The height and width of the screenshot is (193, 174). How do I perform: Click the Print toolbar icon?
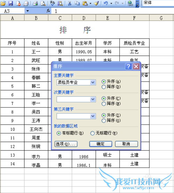(x=35, y=3)
